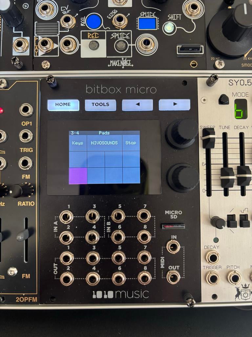252x337 pixels.
Task: Select the IN A jack 2
Action: pos(66,238)
